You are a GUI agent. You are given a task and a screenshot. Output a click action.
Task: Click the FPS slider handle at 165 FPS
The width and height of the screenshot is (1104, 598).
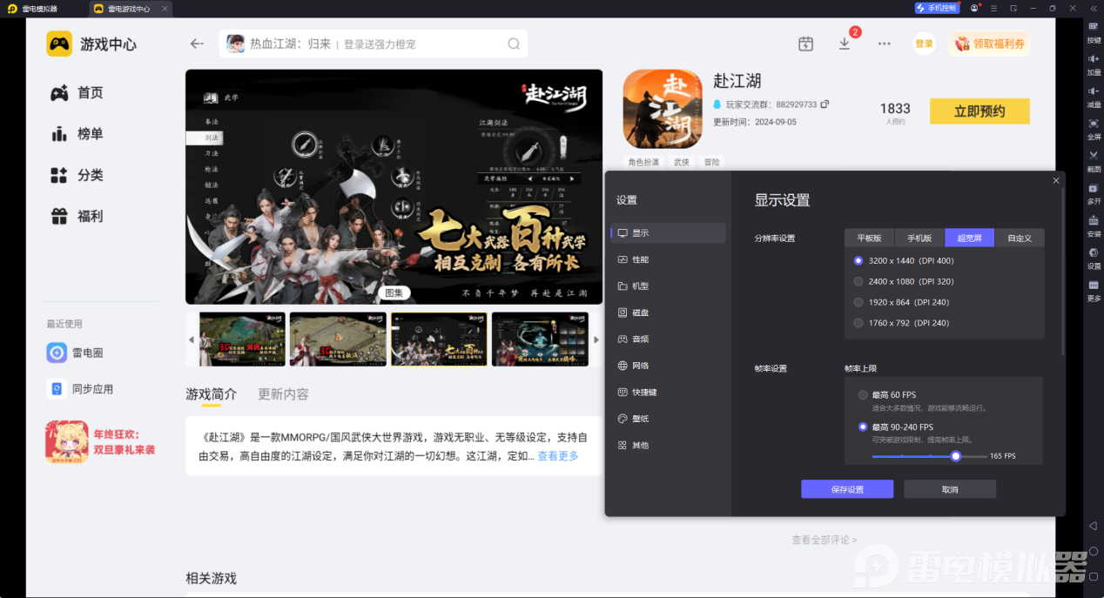point(955,456)
